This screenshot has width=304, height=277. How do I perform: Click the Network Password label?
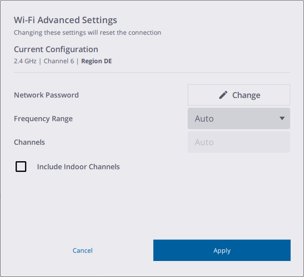pos(46,95)
